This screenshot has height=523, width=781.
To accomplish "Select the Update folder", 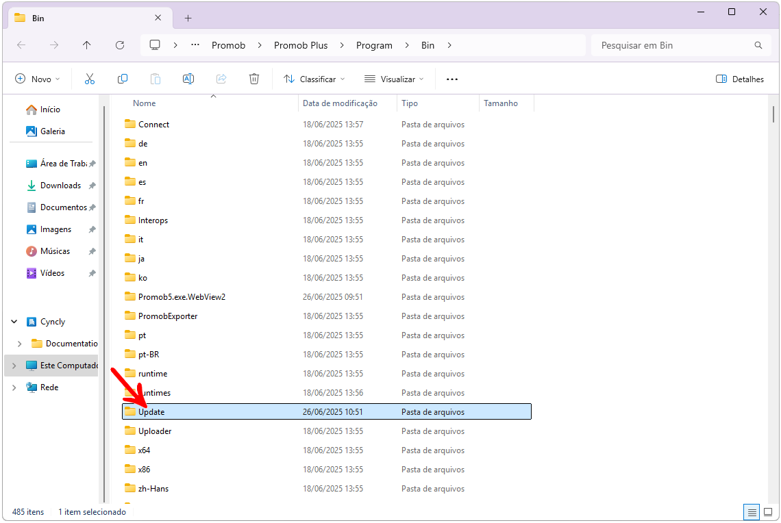I will click(326, 412).
